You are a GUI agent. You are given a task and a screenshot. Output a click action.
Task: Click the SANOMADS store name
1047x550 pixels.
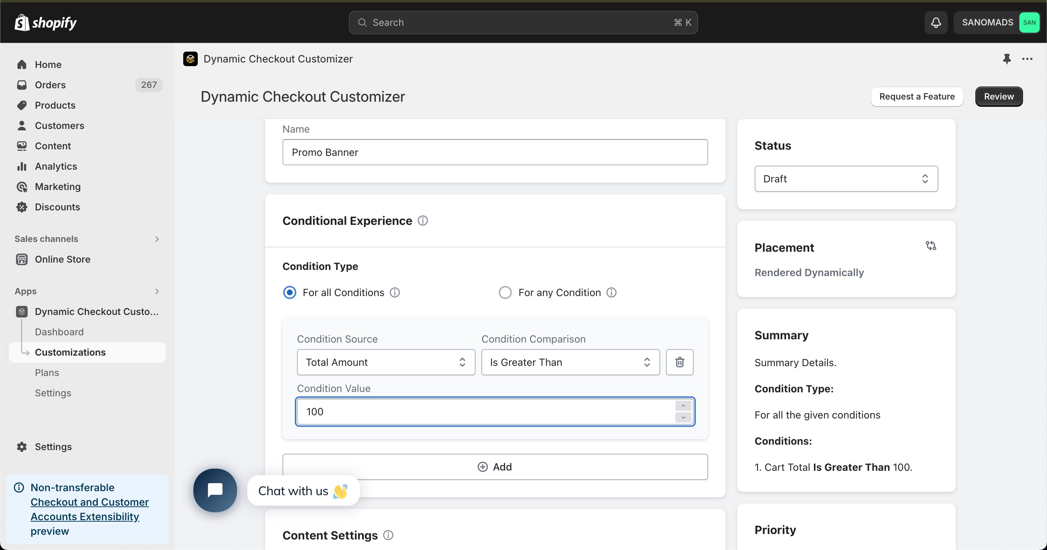987,22
